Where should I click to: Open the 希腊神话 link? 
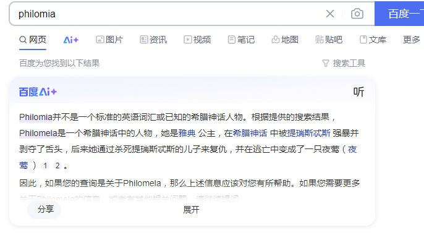(250, 133)
